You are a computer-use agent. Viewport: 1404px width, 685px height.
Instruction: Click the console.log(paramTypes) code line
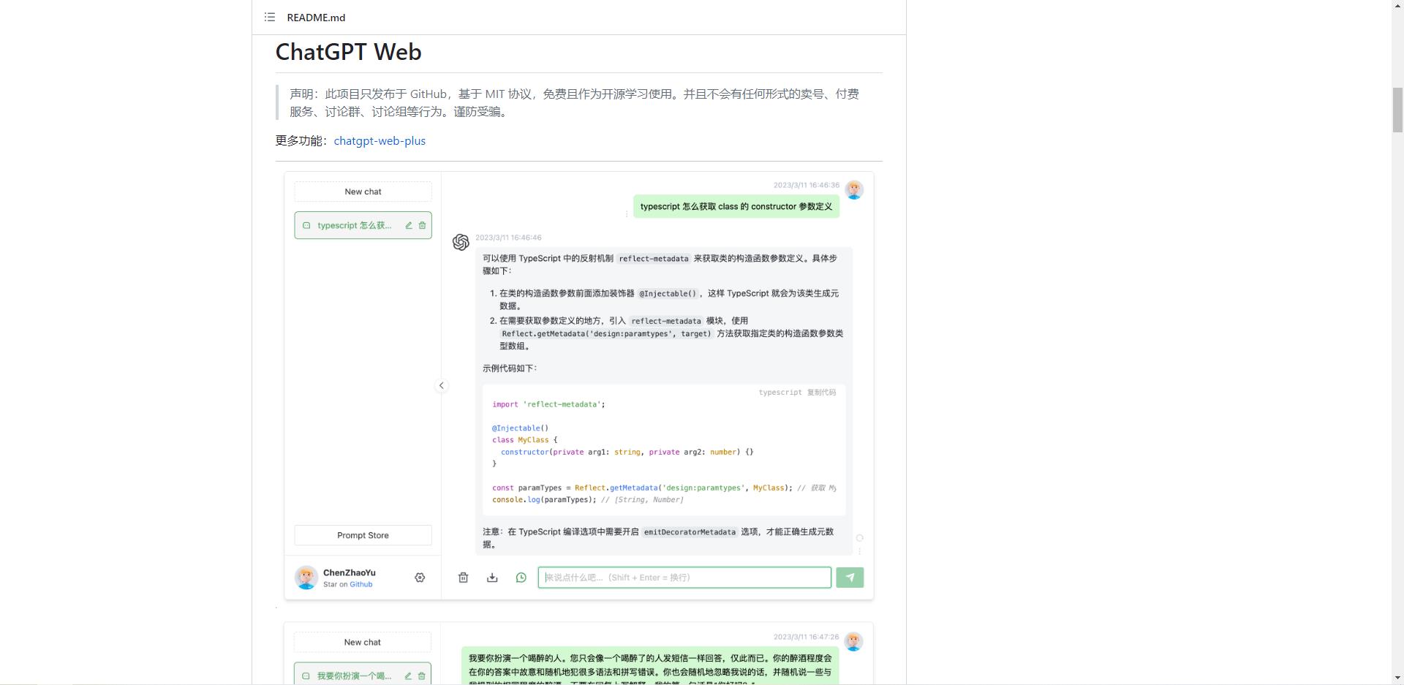click(587, 500)
